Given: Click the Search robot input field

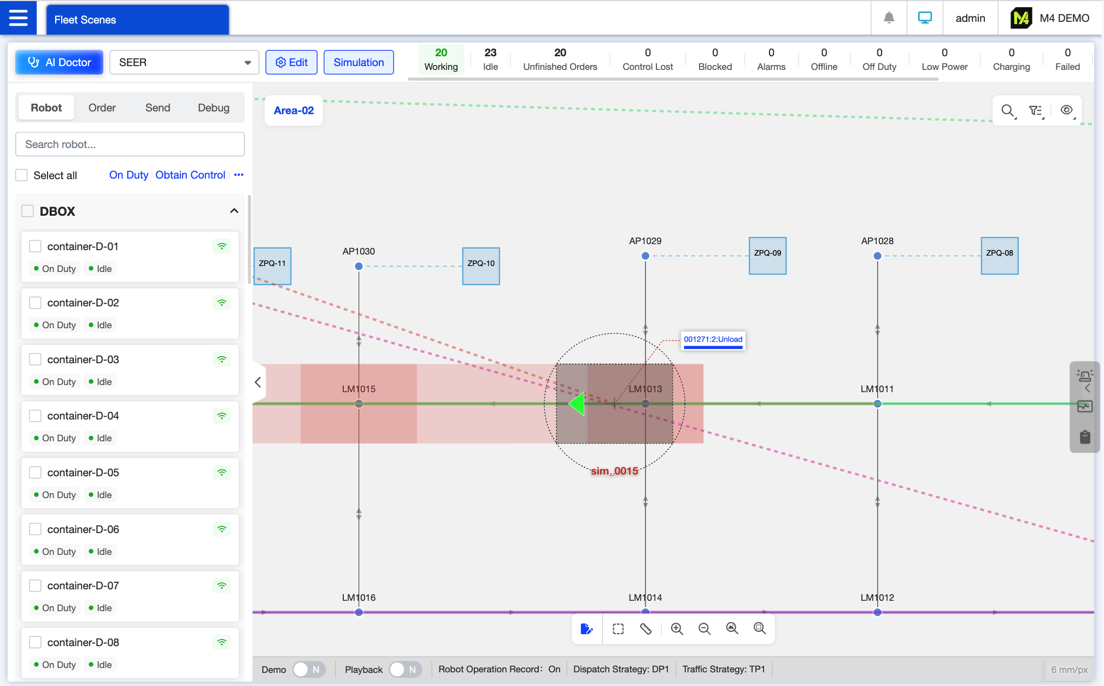Looking at the screenshot, I should click(x=130, y=144).
